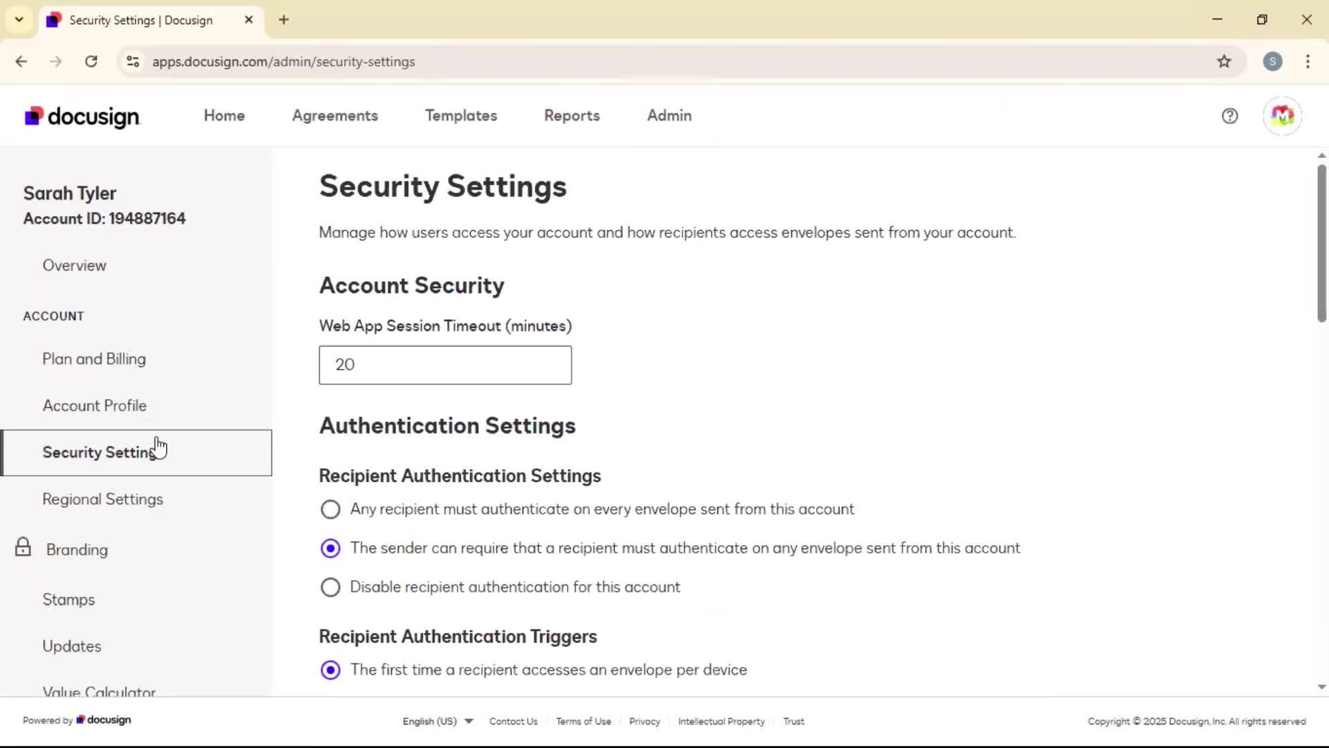Click the scrollbar down arrow

pos(1321,687)
